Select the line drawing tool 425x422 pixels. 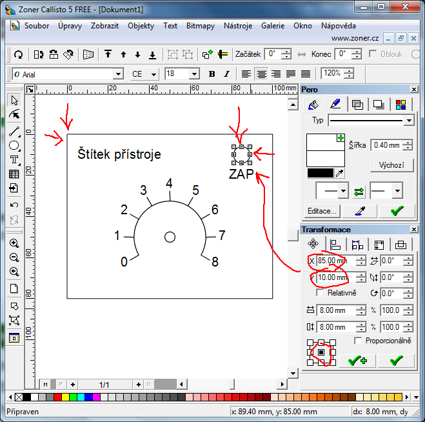(x=14, y=131)
